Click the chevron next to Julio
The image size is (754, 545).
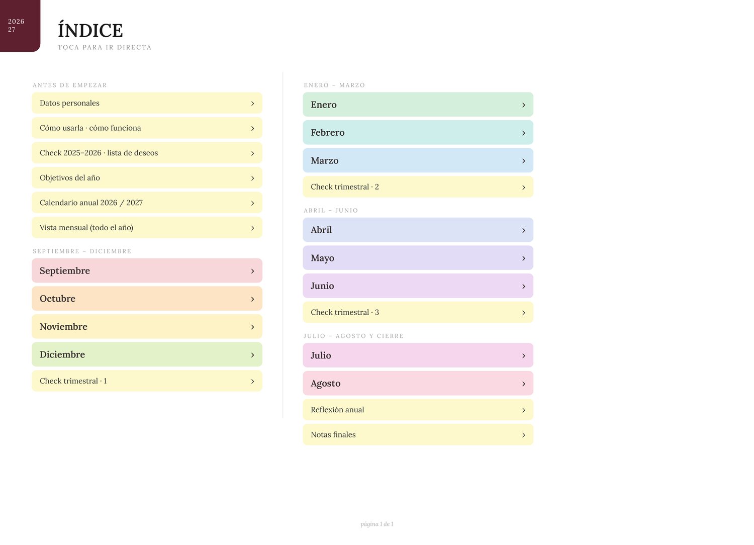[x=523, y=356]
